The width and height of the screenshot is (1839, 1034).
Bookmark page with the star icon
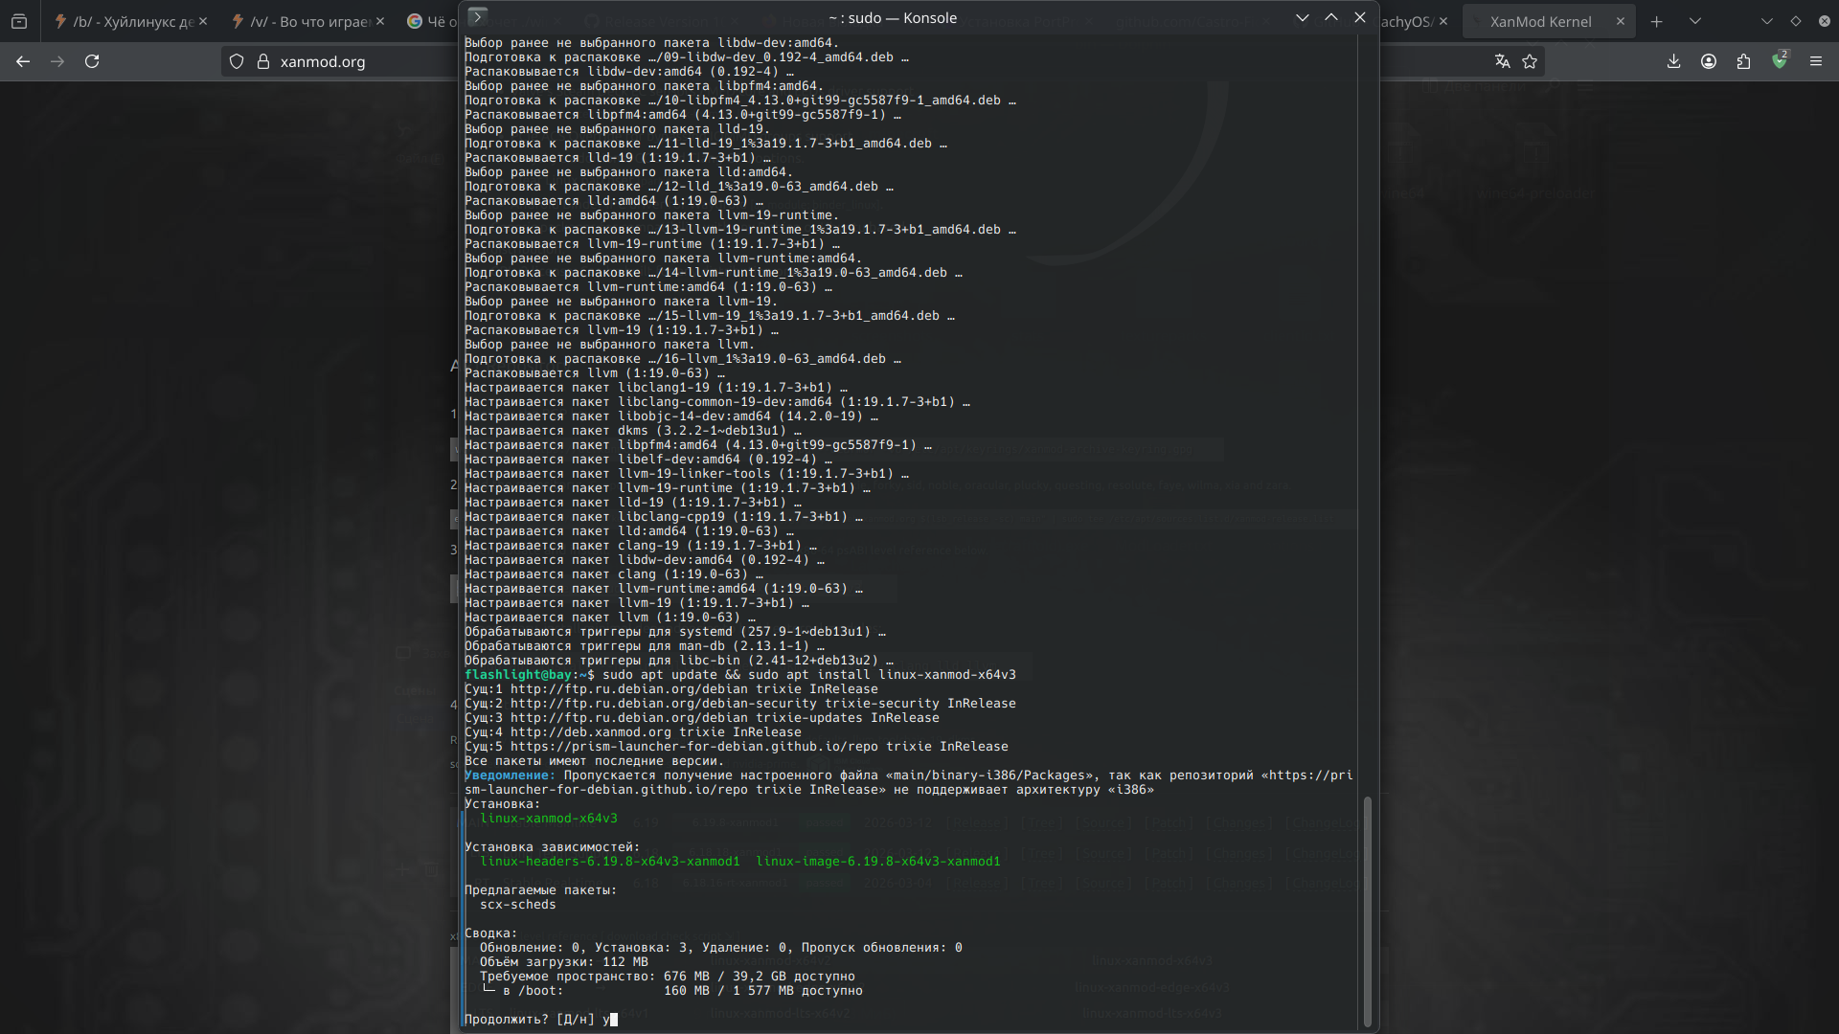tap(1530, 61)
